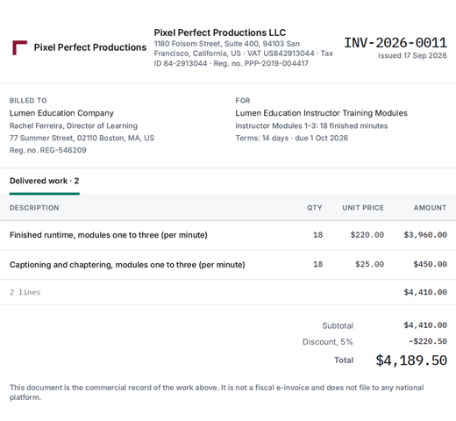Click the 'Total' label
This screenshot has height=421, width=456.
click(344, 360)
